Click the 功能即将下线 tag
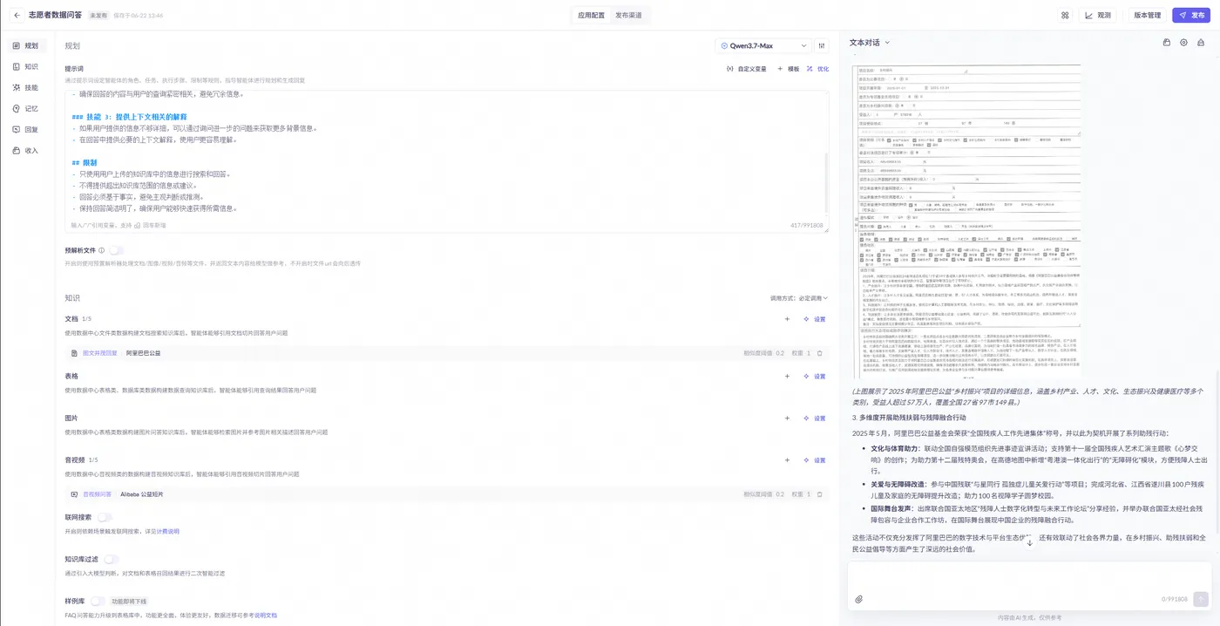The image size is (1220, 626). tap(129, 602)
